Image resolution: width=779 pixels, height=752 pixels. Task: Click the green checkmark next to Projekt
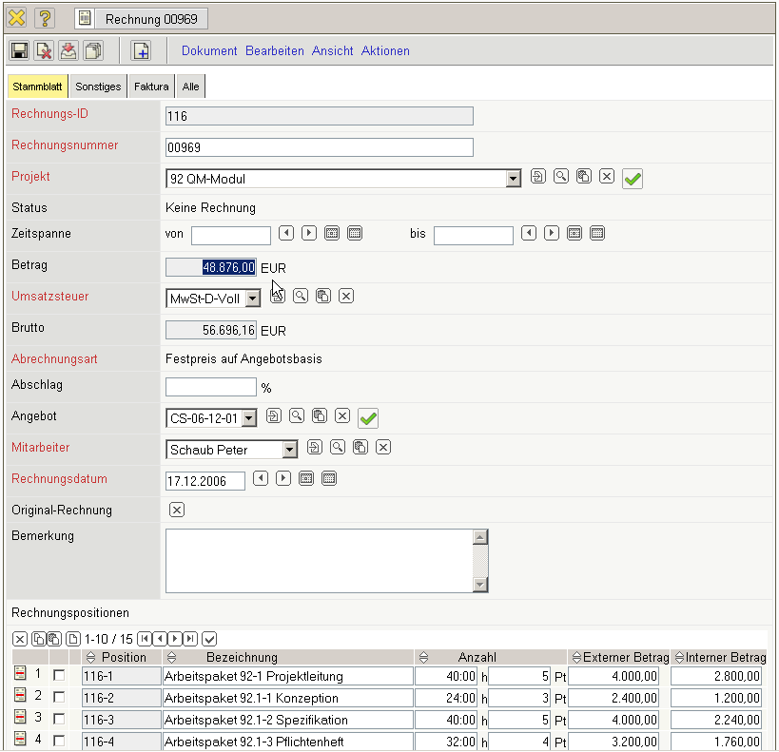click(633, 178)
